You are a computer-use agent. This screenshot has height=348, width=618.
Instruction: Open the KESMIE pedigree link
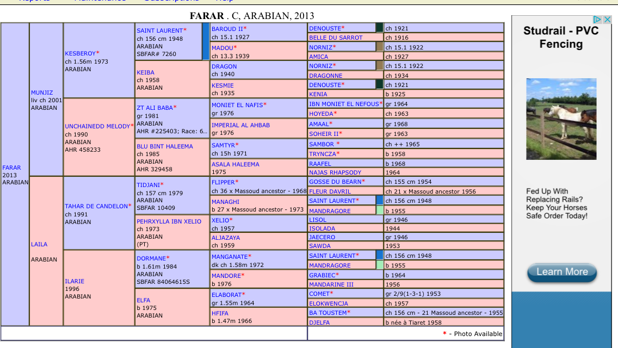(x=223, y=85)
